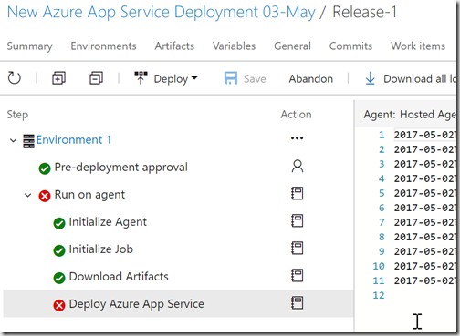Screen dimensions: 460x336
Task: Open log icon for Deploy Azure App Service
Action: tap(298, 302)
